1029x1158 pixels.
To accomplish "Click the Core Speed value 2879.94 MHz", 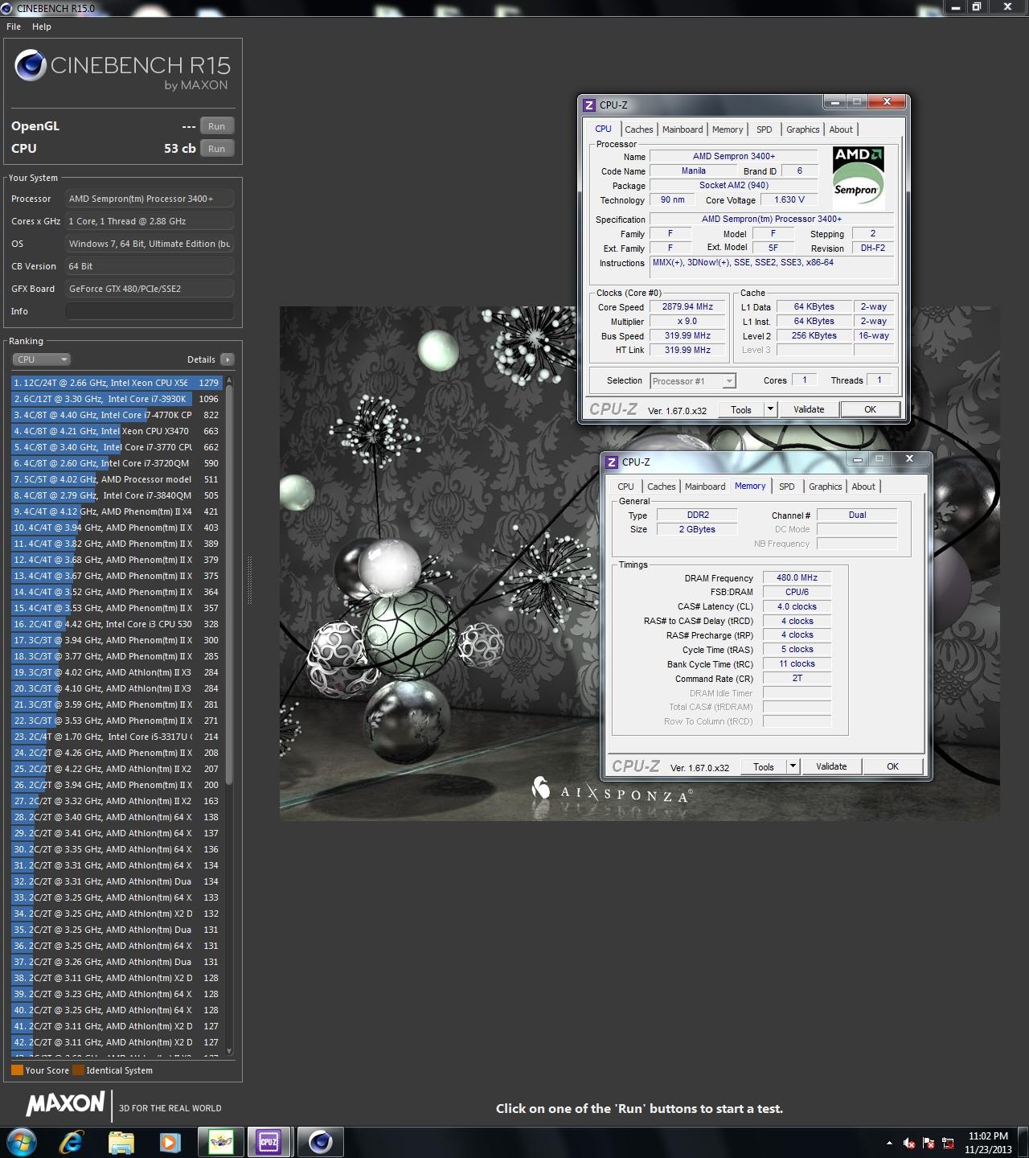I will coord(687,306).
